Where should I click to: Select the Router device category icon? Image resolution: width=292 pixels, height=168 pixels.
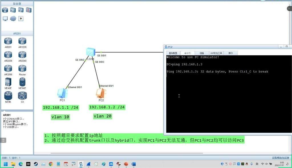coord(5,10)
